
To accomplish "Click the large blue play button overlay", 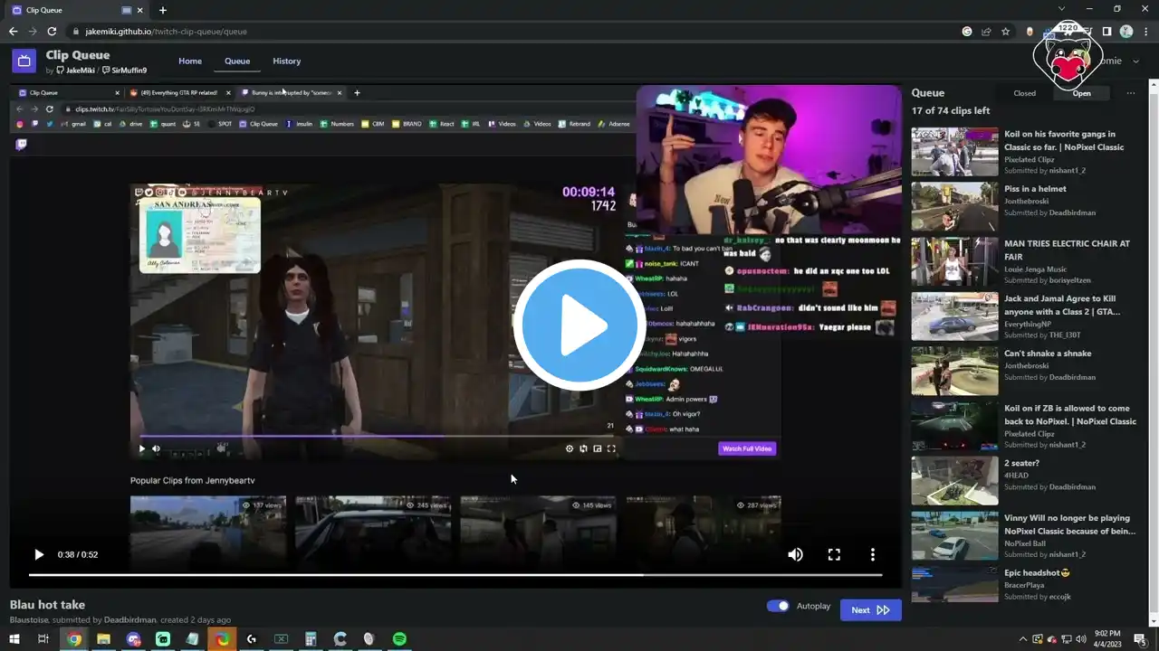I will click(579, 325).
